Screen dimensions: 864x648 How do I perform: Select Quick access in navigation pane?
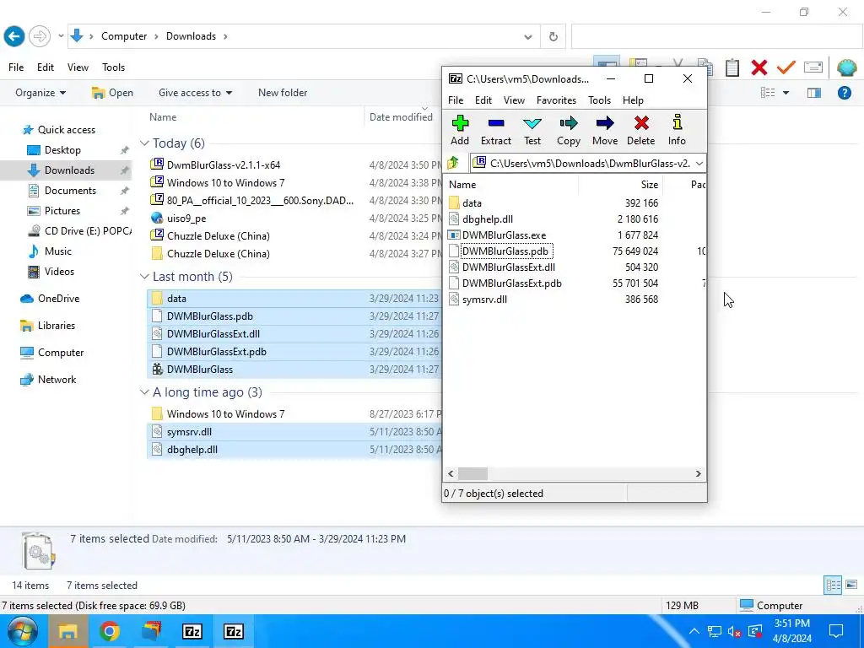(x=66, y=130)
